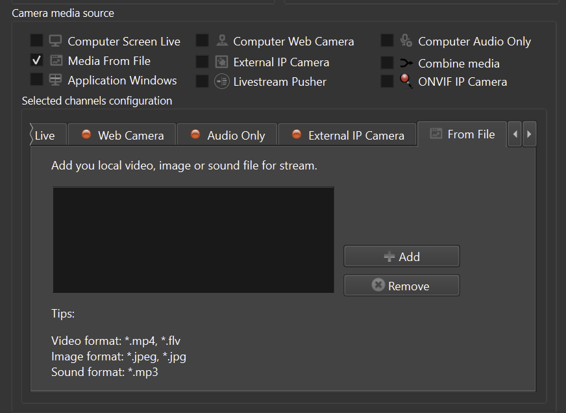
Task: Click the microphone icon for Computer Audio Only
Action: pos(406,41)
